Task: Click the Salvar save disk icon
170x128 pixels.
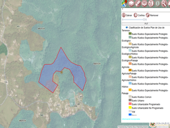Action: (124, 15)
